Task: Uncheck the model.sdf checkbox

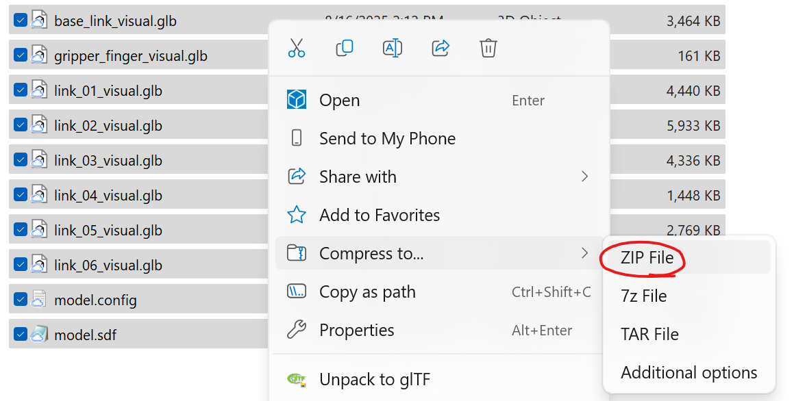Action: point(18,334)
